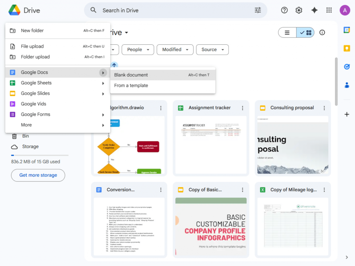Open Google Tasks side panel icon
The image size is (355, 266).
(347, 67)
